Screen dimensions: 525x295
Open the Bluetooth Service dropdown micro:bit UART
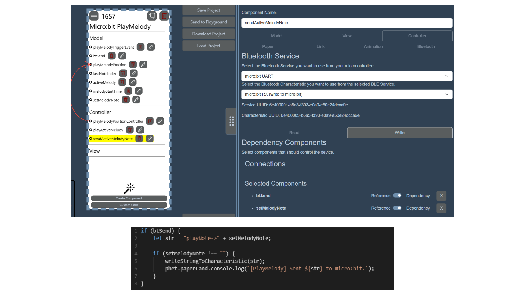click(x=347, y=76)
